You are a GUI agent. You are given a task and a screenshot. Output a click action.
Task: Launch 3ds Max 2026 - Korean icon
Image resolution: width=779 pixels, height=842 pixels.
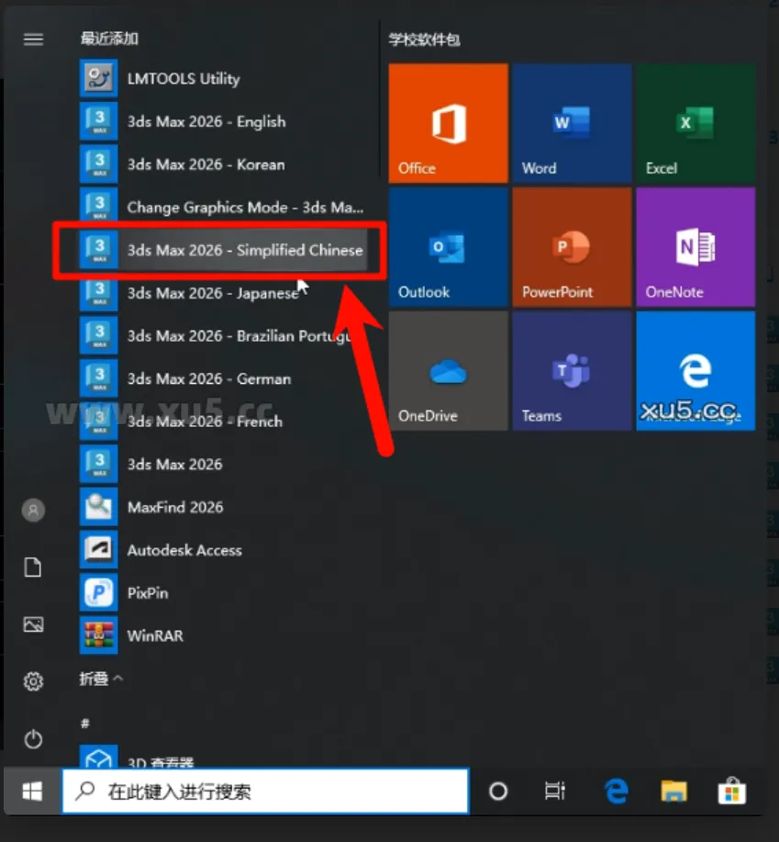tap(99, 164)
